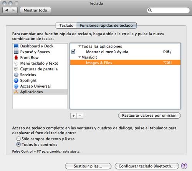Select Front Row category label
The width and height of the screenshot is (192, 171).
tap(29, 57)
